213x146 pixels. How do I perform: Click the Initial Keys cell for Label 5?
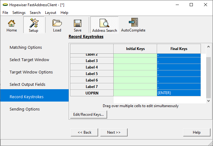135,73
